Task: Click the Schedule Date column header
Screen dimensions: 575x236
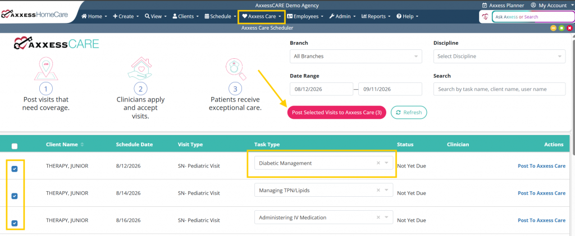Action: coord(134,145)
